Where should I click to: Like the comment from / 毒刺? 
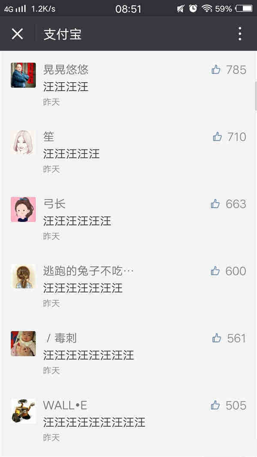tap(217, 338)
